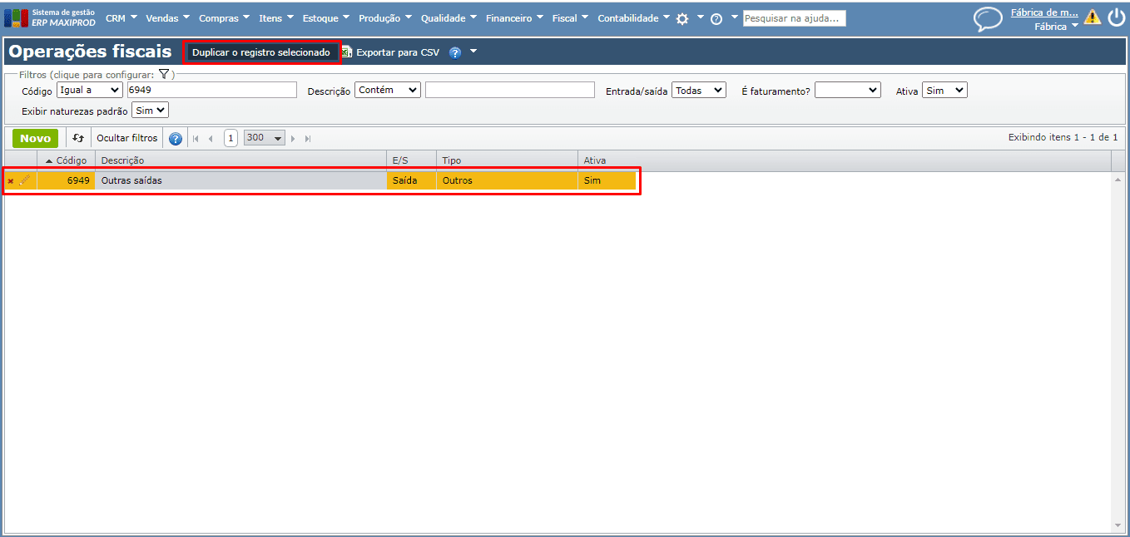Open the Fábrica company dropdown
Image resolution: width=1130 pixels, height=537 pixels.
[1056, 27]
